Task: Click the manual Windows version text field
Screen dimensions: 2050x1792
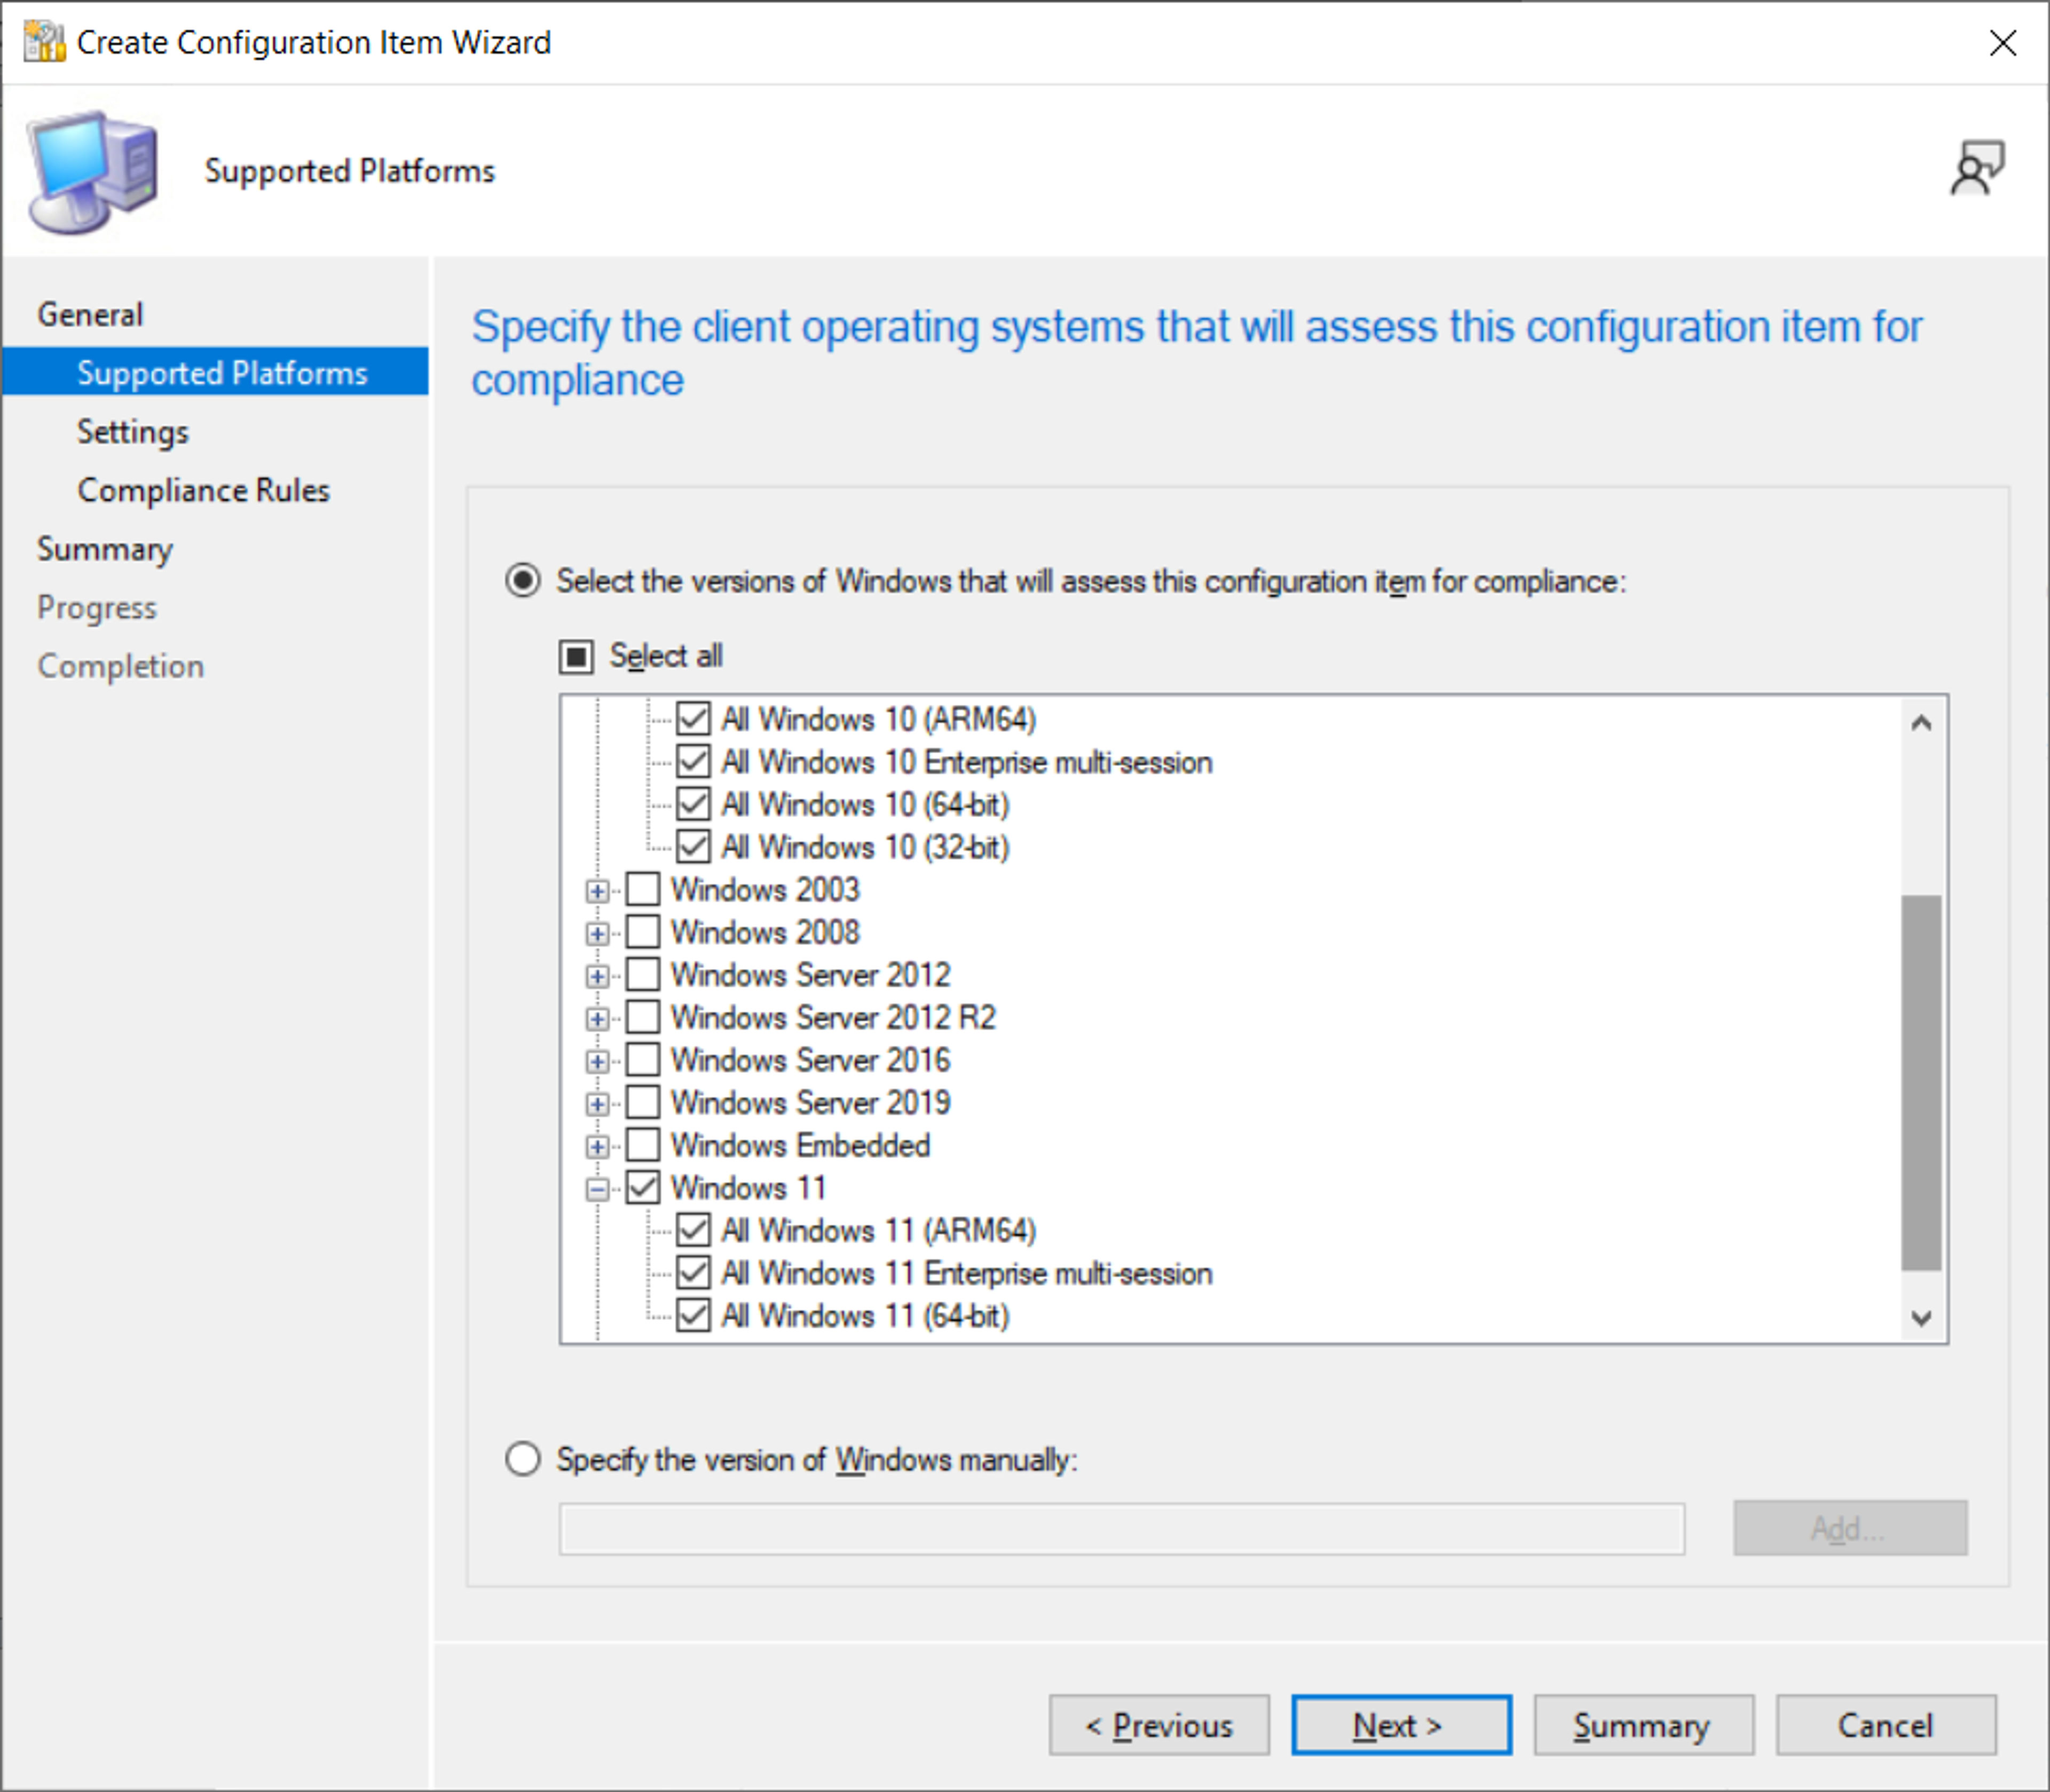Action: click(1121, 1529)
